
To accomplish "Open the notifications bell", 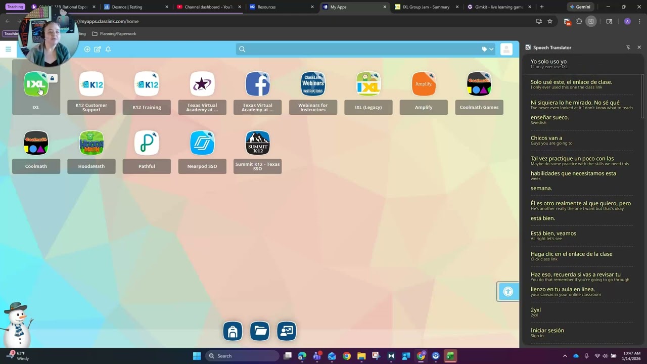I will pos(108,49).
